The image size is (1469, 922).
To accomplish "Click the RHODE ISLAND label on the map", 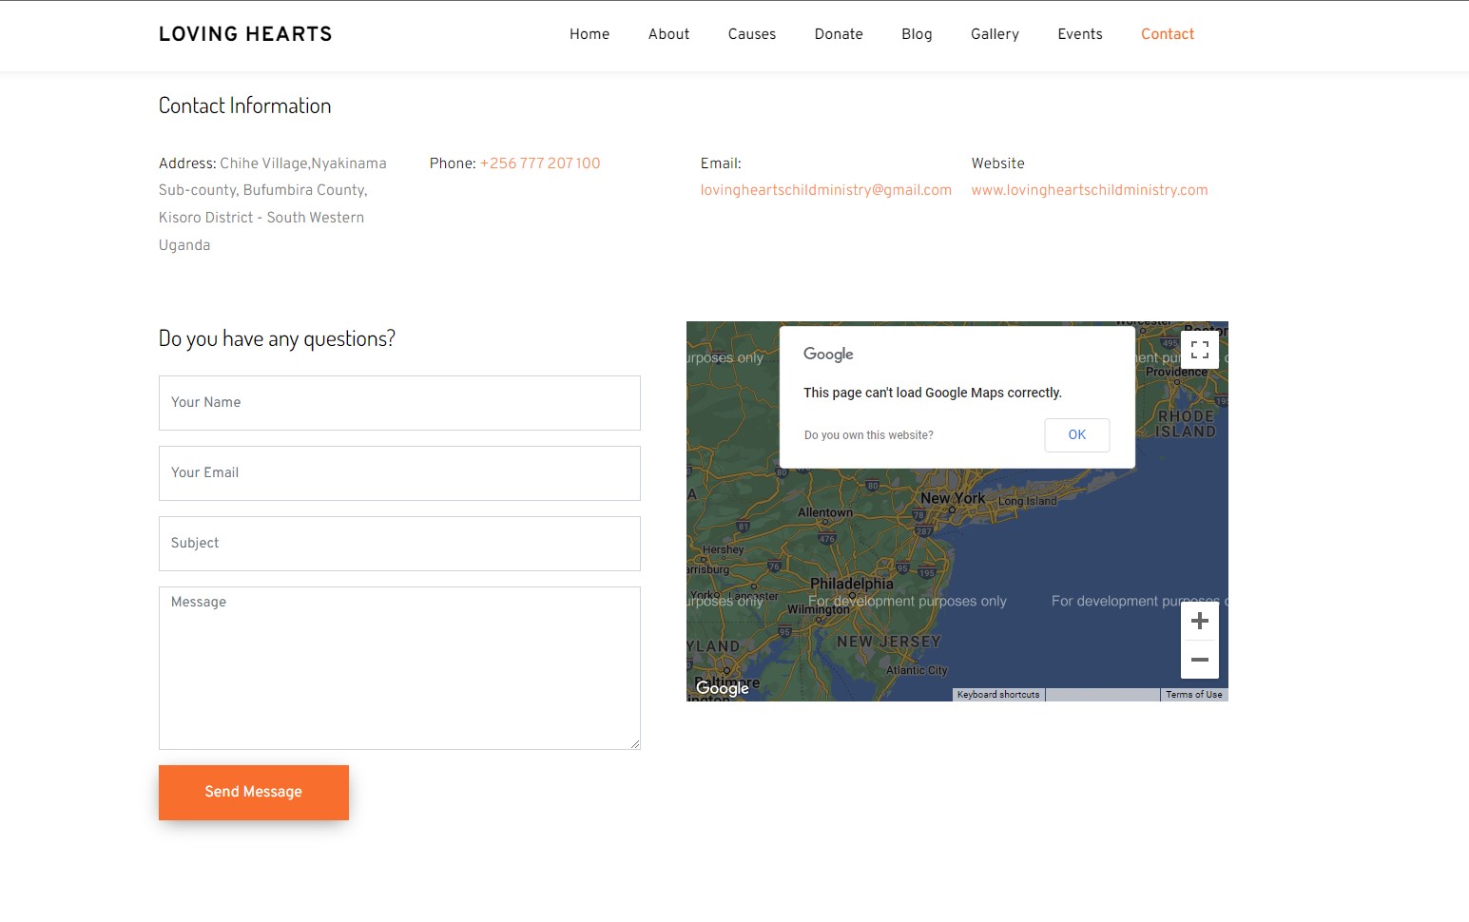I will (1186, 424).
